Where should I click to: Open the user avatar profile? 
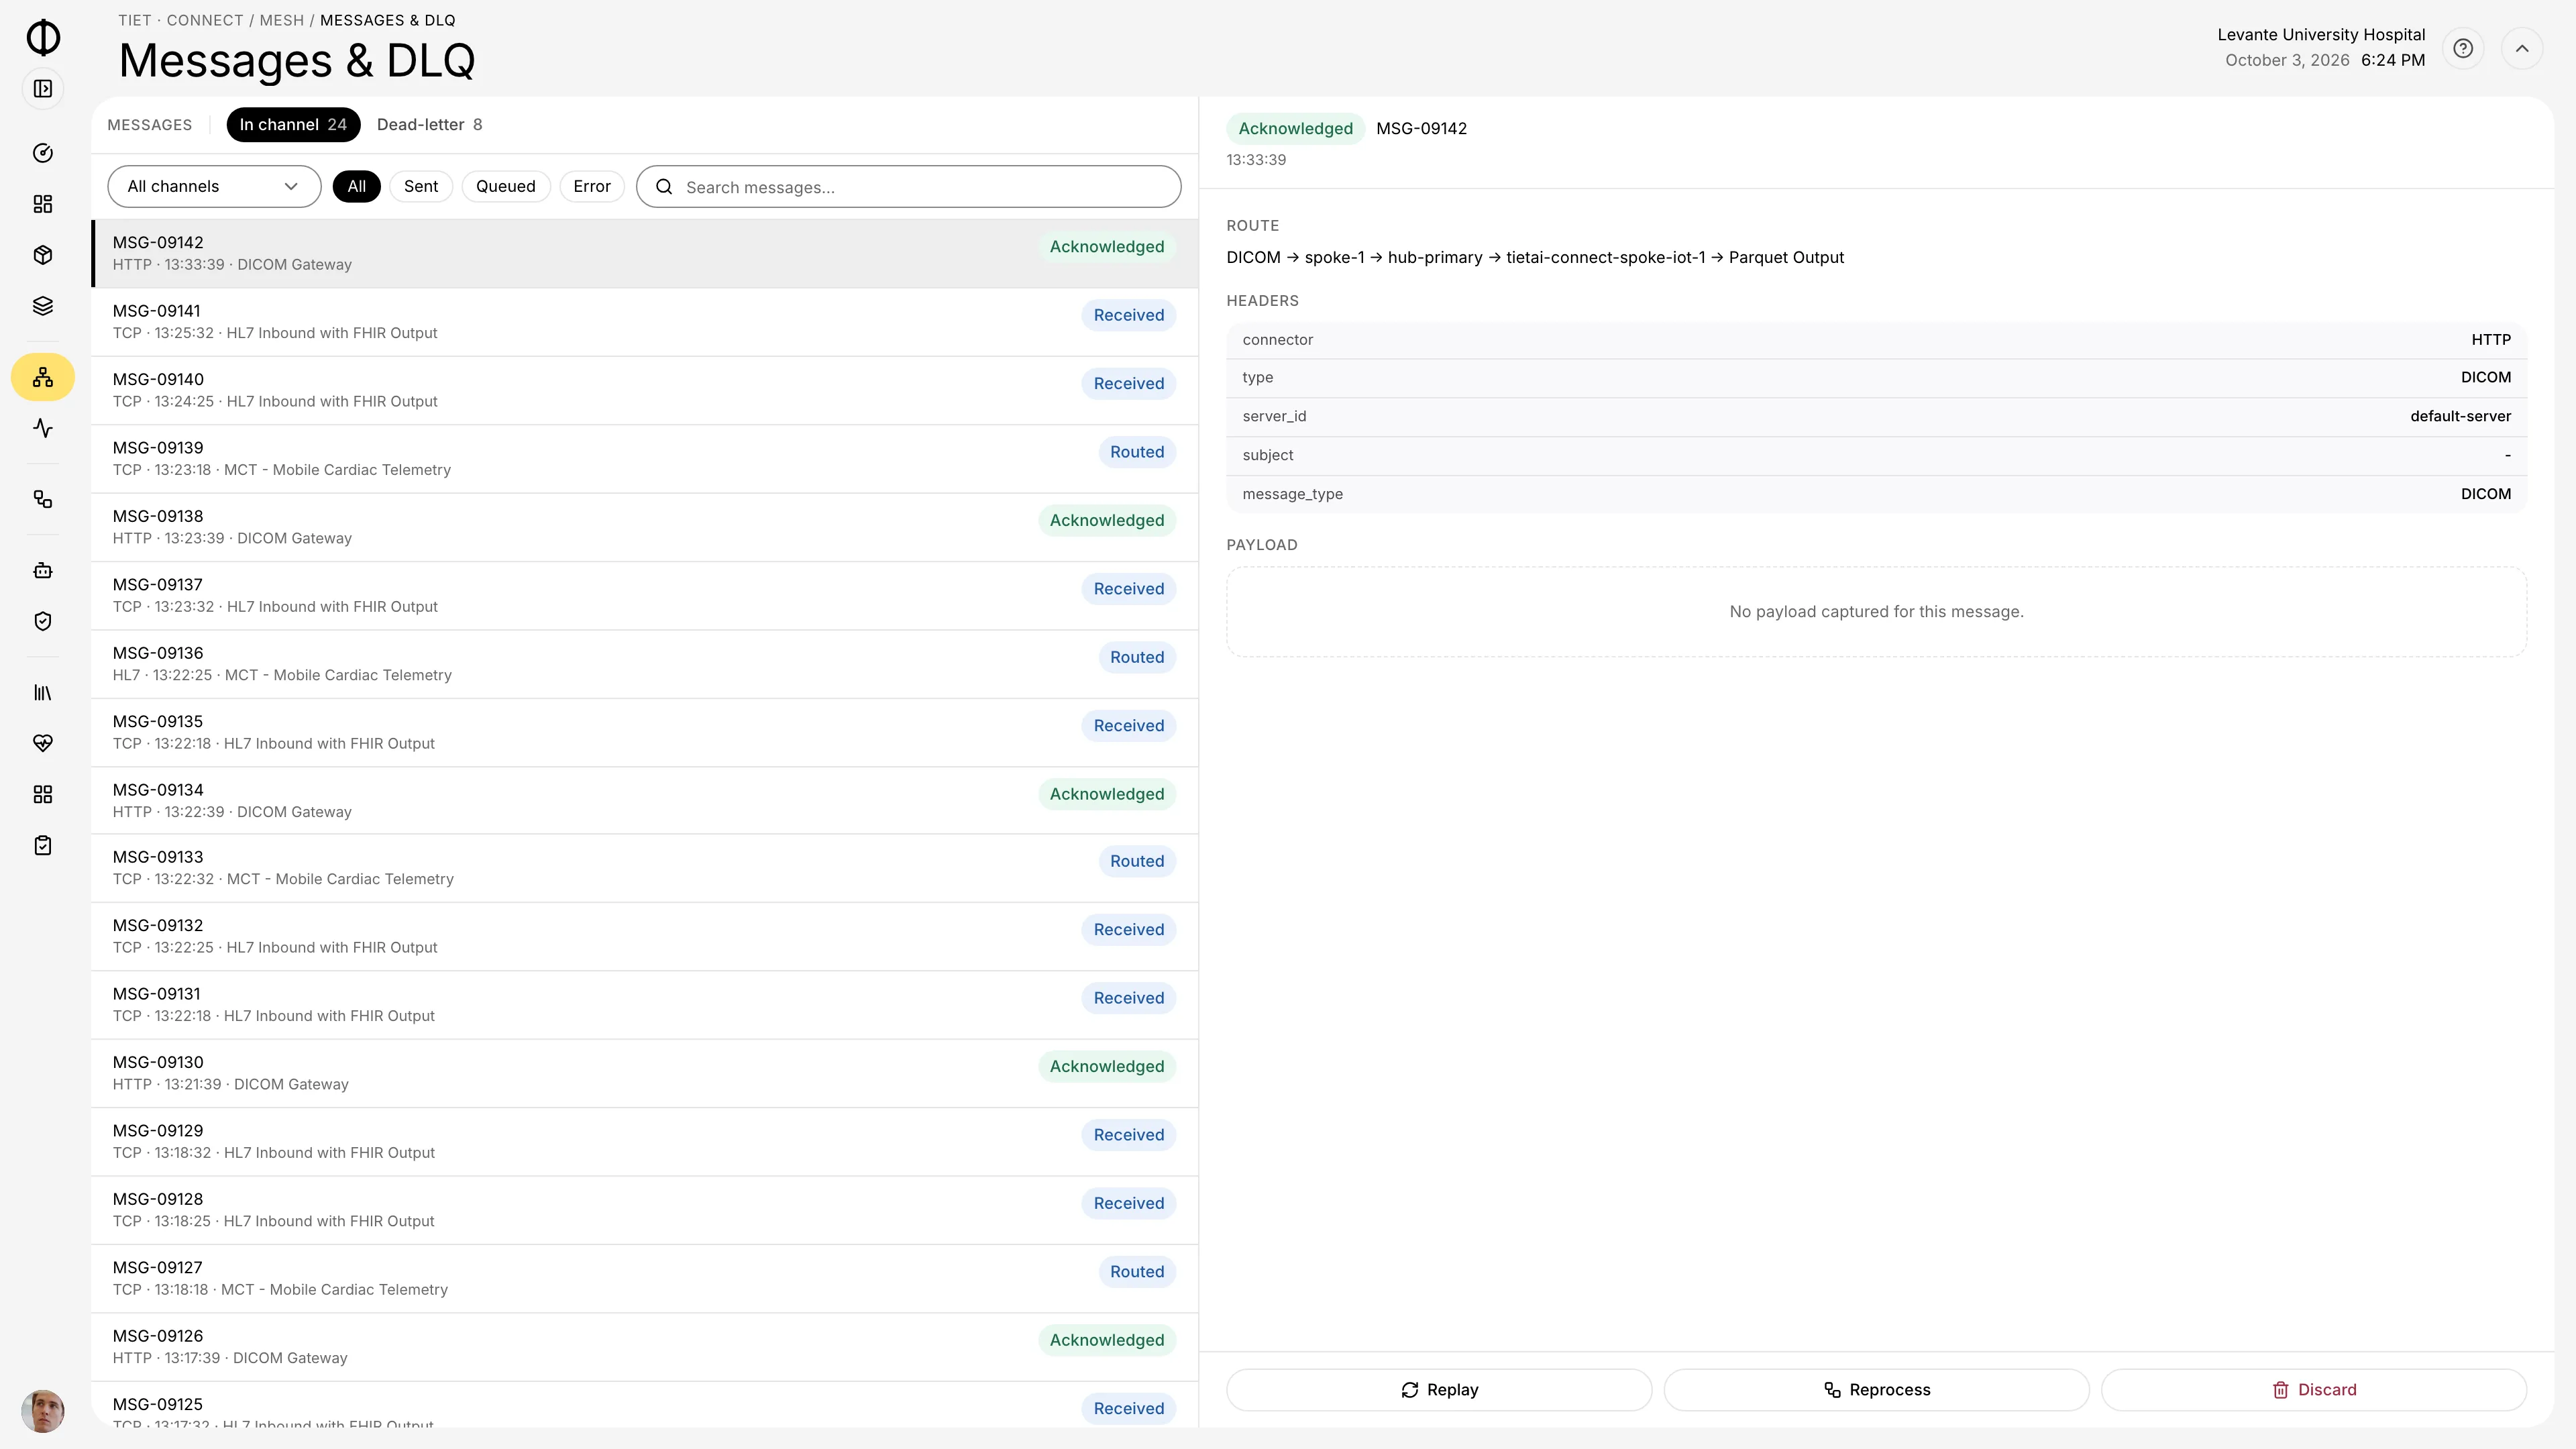(x=43, y=1411)
